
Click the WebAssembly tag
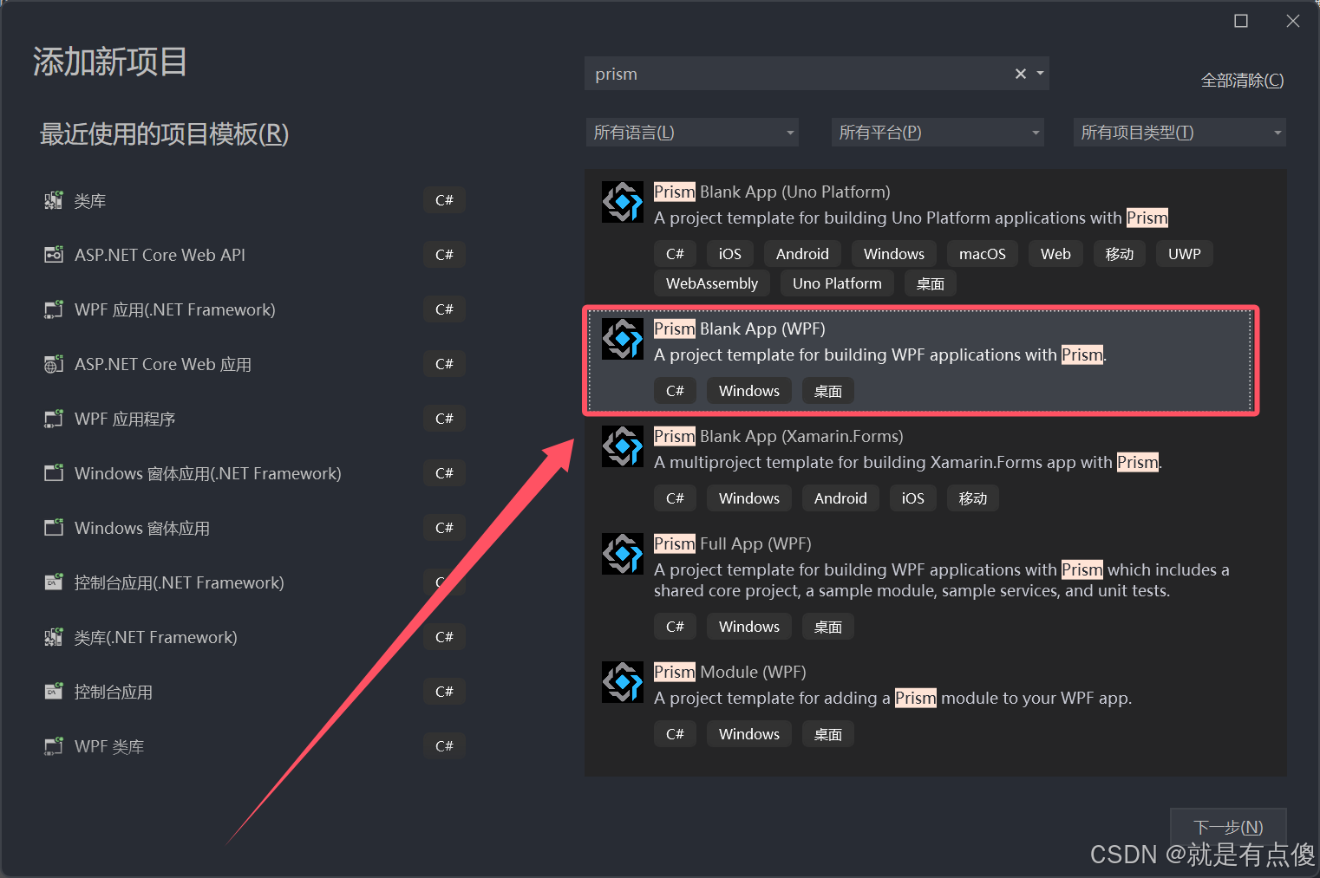[712, 283]
